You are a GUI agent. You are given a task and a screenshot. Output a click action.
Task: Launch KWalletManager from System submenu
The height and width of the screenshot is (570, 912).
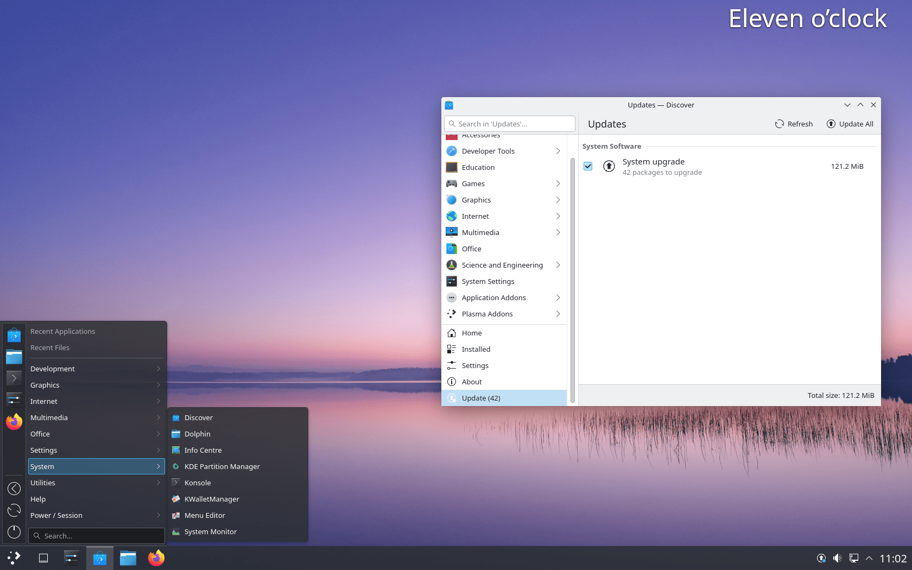click(238, 499)
